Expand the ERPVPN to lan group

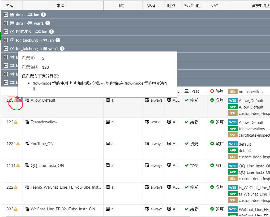[6, 32]
